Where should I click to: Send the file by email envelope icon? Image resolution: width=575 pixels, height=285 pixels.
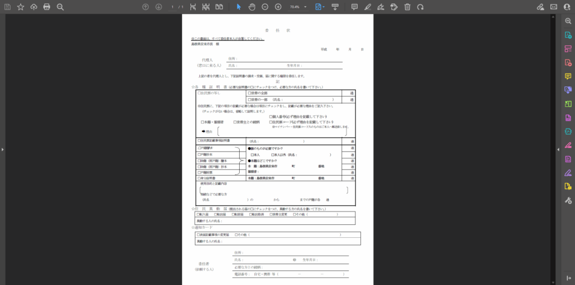(x=554, y=7)
